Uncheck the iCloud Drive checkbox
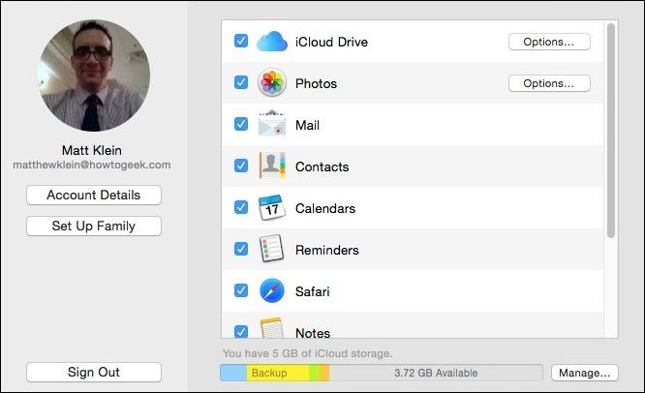Image resolution: width=645 pixels, height=393 pixels. (241, 41)
